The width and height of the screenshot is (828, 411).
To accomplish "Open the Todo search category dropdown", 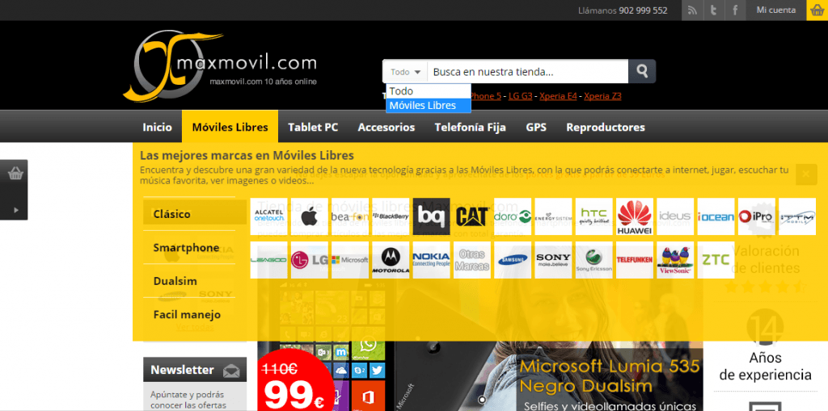I will [x=406, y=72].
